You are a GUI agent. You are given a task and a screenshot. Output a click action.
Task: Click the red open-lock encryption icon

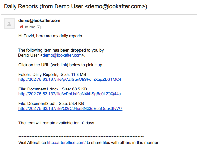22,27
